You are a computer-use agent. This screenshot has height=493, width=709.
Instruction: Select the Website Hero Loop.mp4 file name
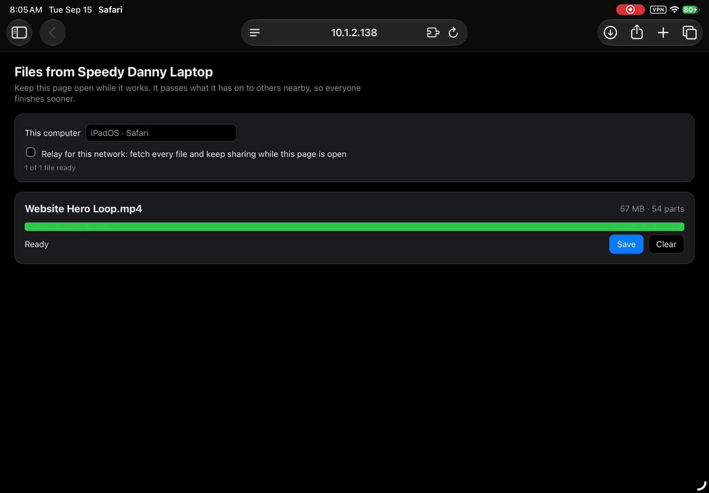[83, 209]
